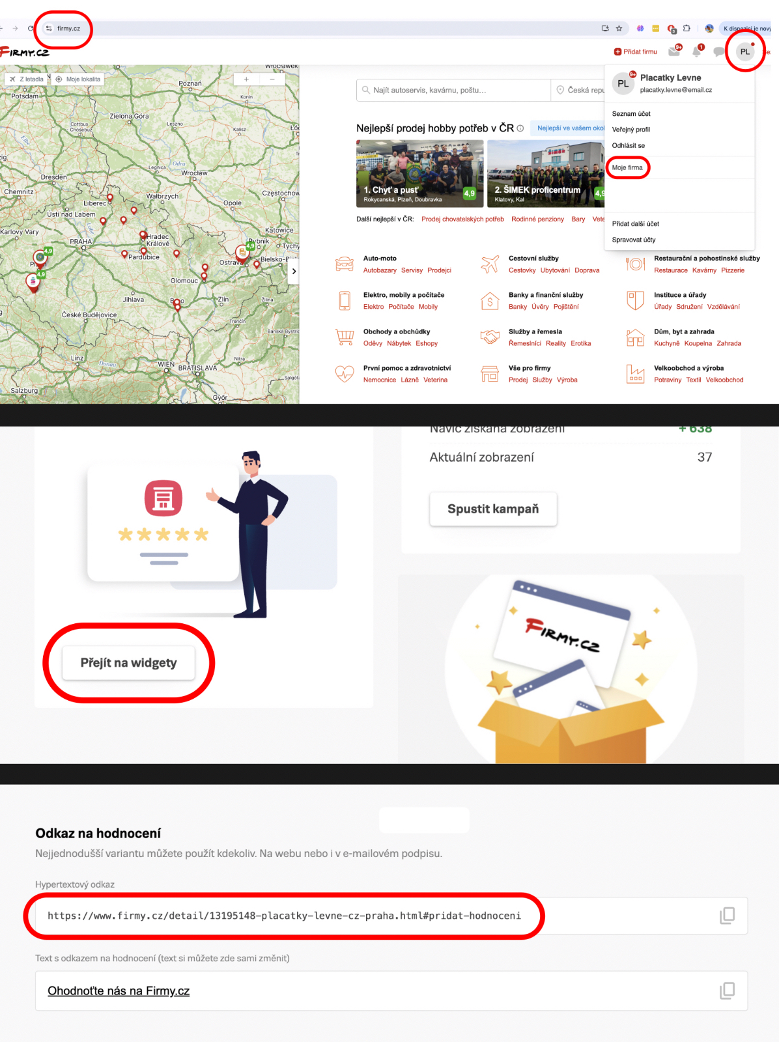779x1042 pixels.
Task: Select 'Moje firma' in the account menu
Action: pyautogui.click(x=627, y=167)
